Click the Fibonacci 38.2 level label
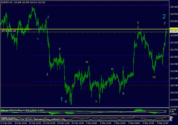Image resolution: width=178 pixels, height=125 pixels. [167, 66]
